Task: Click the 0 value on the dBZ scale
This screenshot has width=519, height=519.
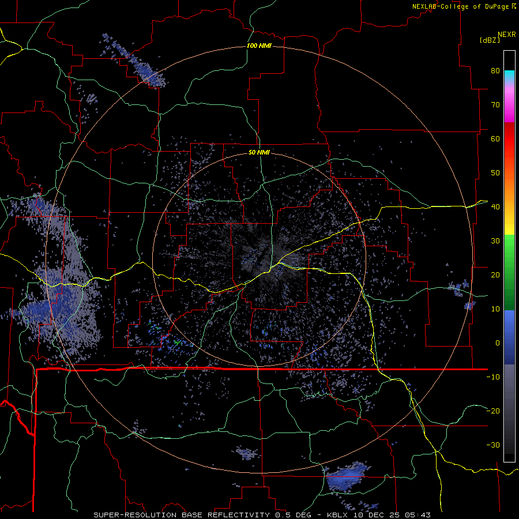Action: [x=498, y=343]
